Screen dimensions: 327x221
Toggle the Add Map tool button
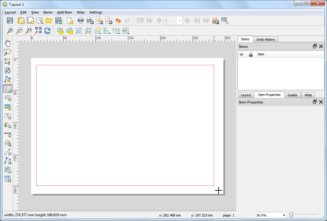8,88
